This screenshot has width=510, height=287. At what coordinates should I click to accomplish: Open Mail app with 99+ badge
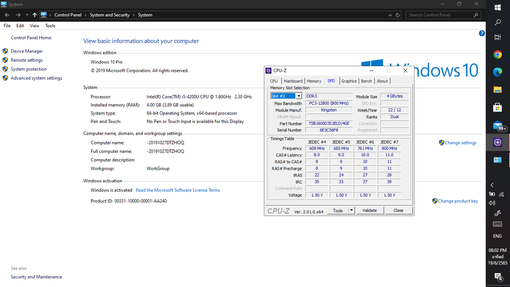498,125
